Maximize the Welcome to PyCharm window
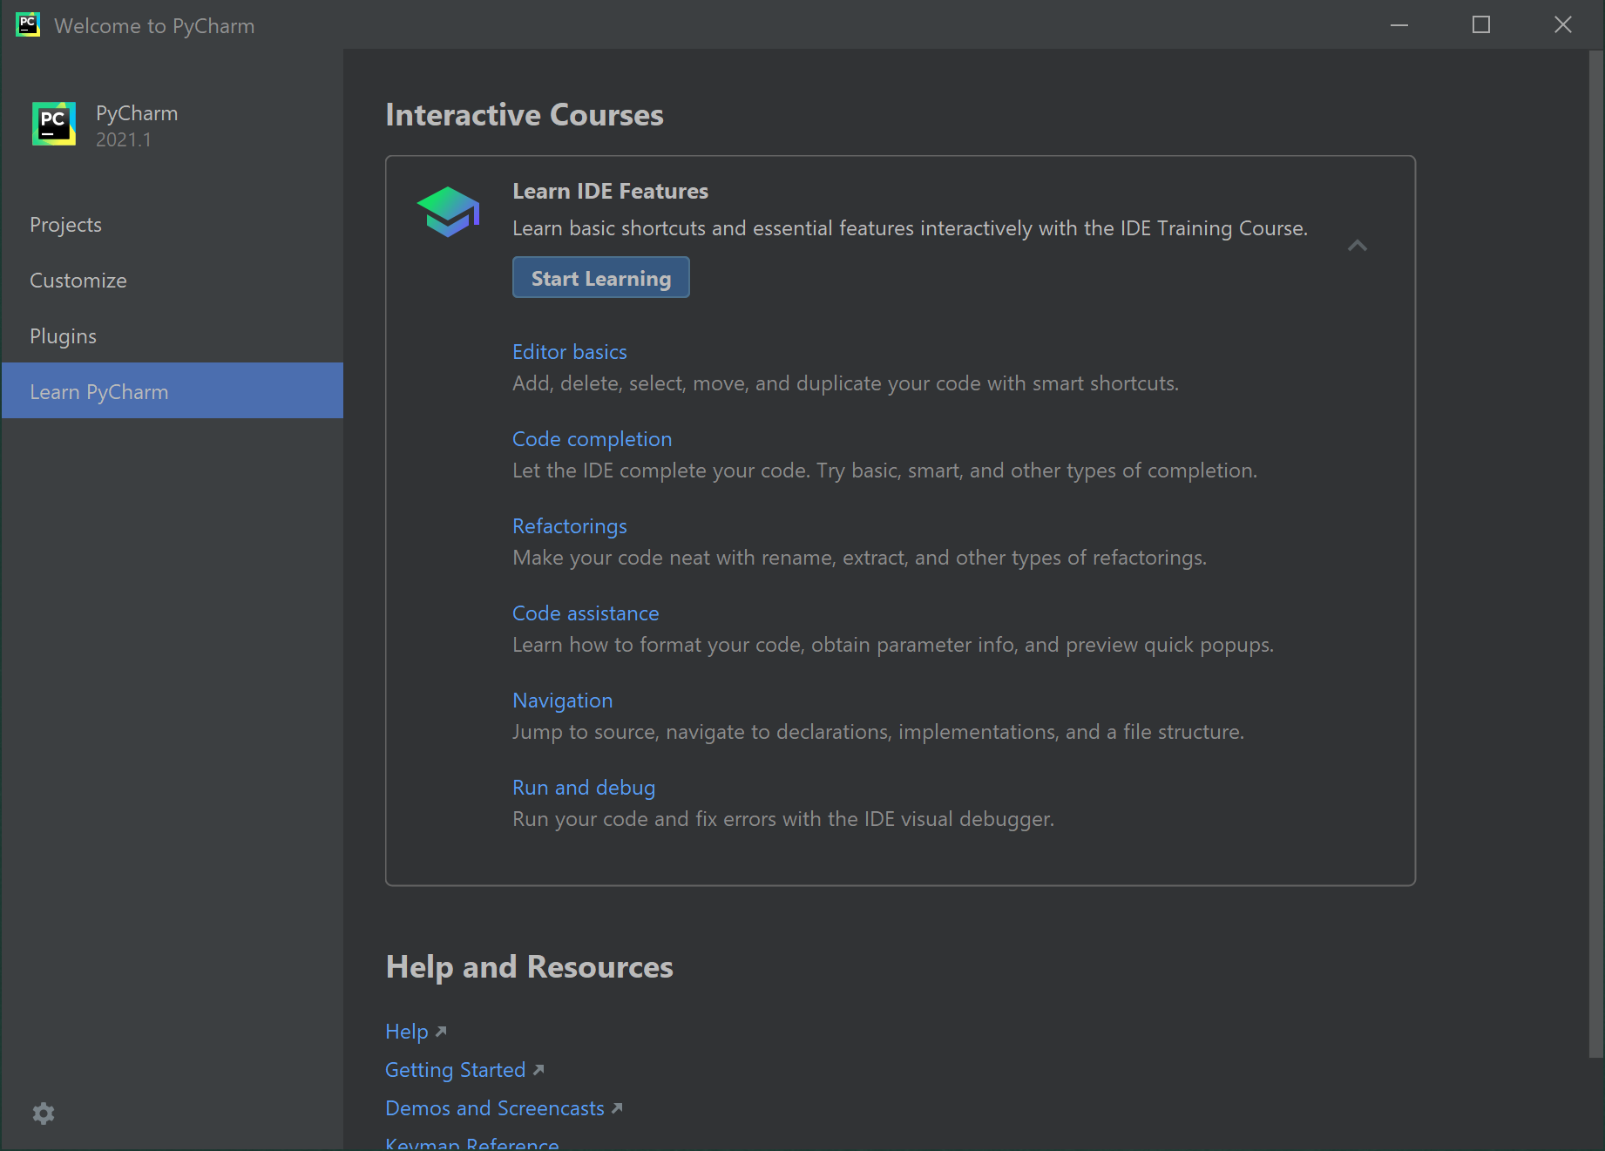The width and height of the screenshot is (1605, 1151). pyautogui.click(x=1481, y=24)
